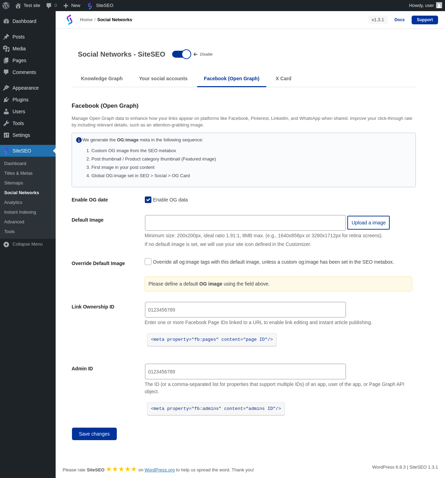The image size is (445, 478).
Task: Click the user avatar icon
Action: point(439,6)
